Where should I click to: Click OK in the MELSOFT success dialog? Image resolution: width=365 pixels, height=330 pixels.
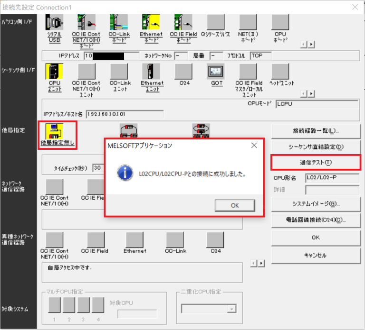[x=234, y=205]
